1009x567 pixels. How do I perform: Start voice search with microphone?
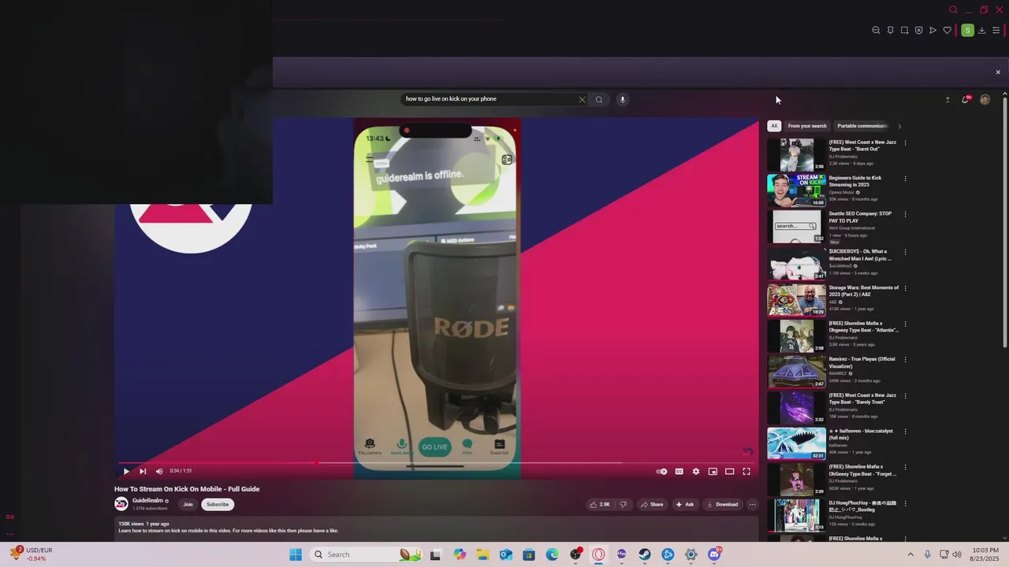622,100
